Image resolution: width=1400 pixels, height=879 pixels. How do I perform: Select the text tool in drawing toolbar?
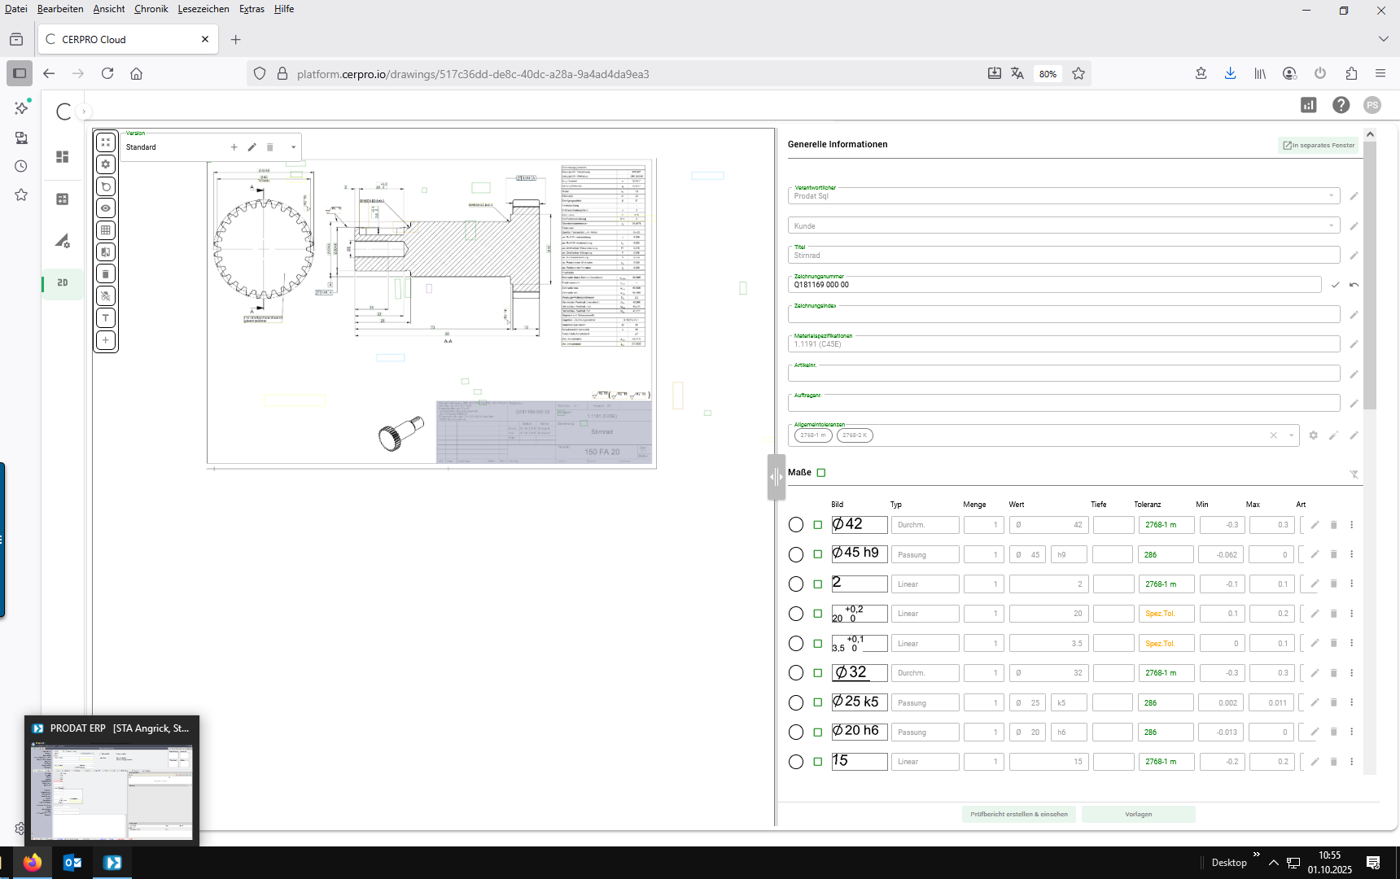tap(106, 318)
